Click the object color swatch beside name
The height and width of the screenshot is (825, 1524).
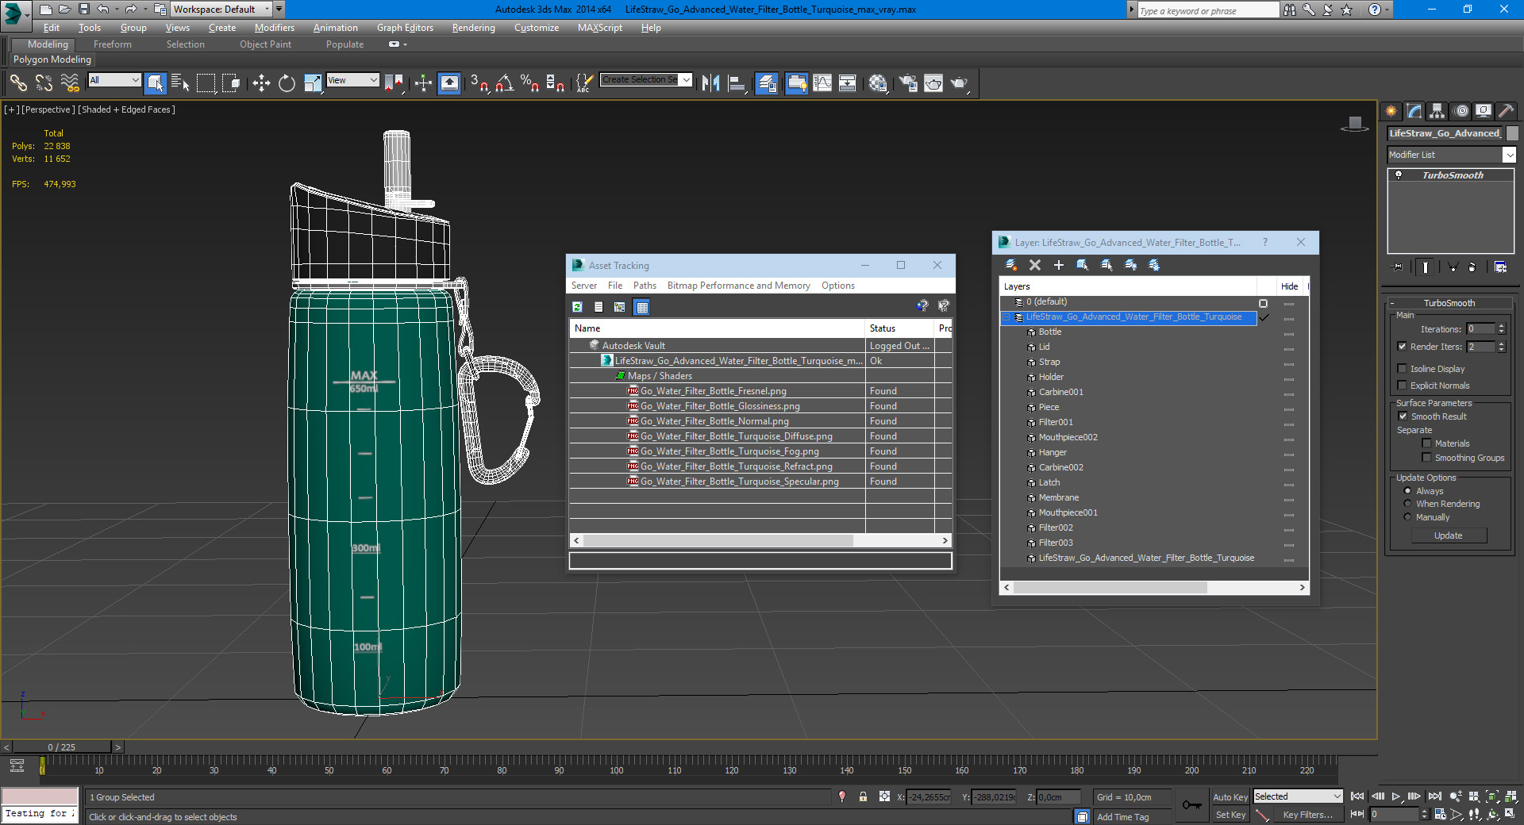tap(1512, 133)
